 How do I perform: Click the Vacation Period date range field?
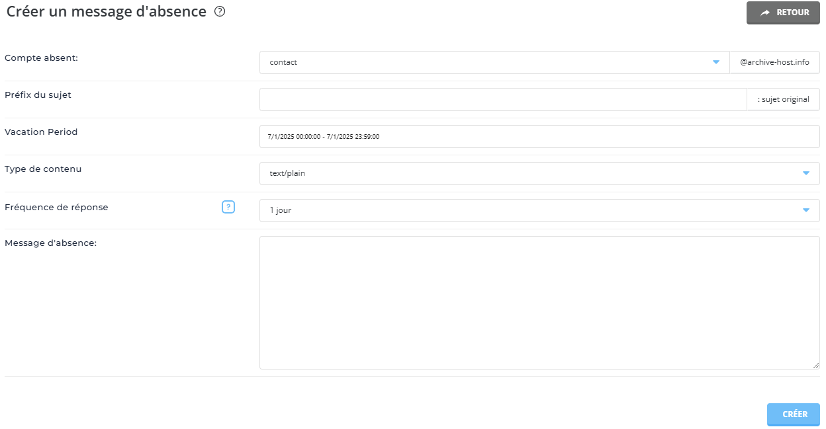[539, 137]
